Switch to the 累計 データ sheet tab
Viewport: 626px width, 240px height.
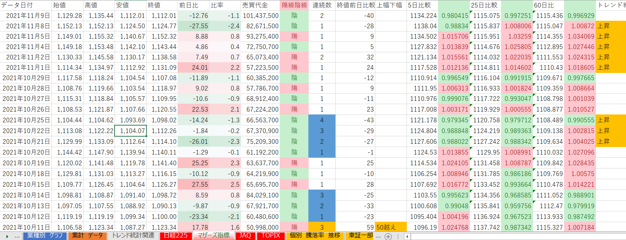pos(87,236)
